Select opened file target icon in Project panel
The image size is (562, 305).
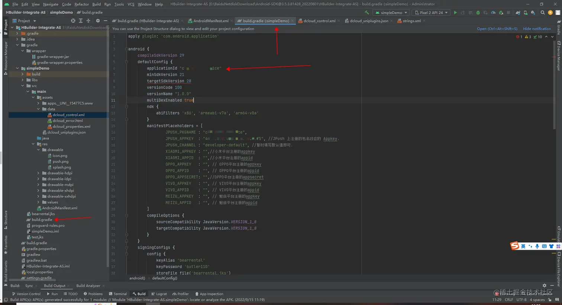(73, 21)
